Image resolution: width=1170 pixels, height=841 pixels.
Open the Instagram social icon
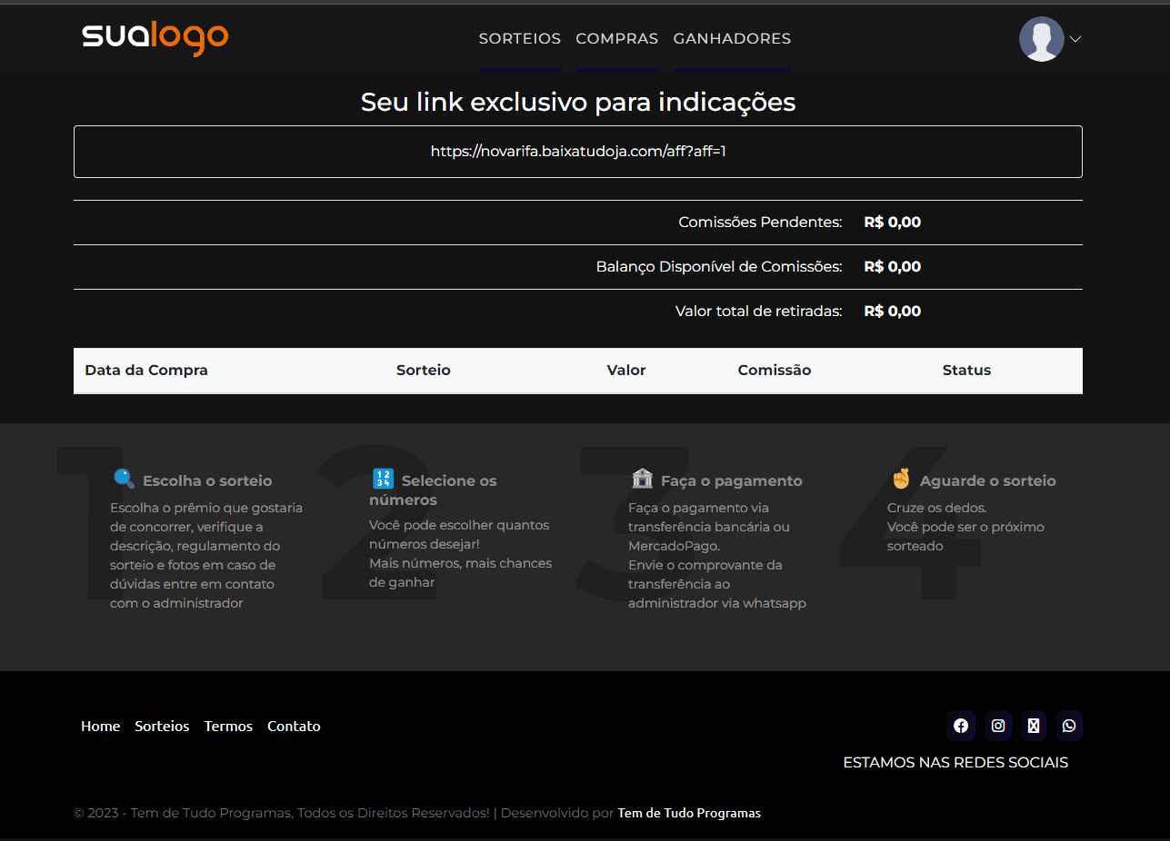[x=998, y=726]
